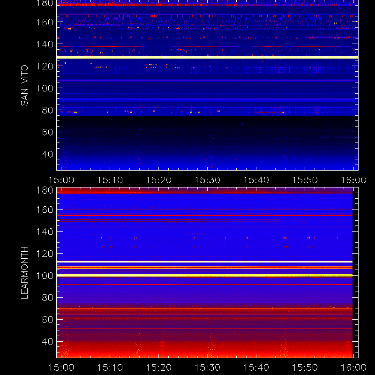Select the 60 tick label on SAN VITO axis

tap(47, 132)
